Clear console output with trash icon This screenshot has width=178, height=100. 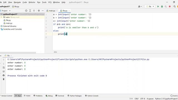coord(4,79)
